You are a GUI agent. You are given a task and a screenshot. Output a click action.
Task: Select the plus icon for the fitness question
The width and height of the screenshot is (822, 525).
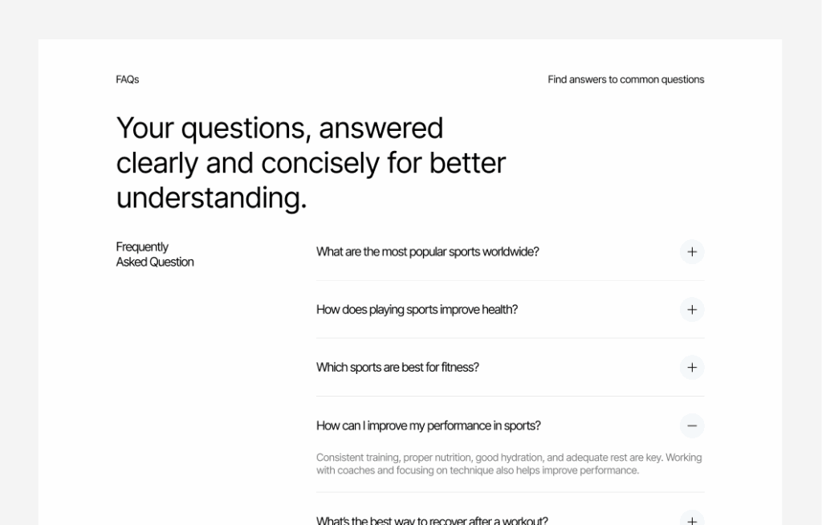[692, 367]
